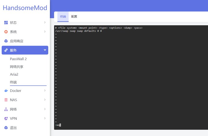Screen dimensions: 208x136
Task: Click 退出 to log out
Action: click(13, 128)
